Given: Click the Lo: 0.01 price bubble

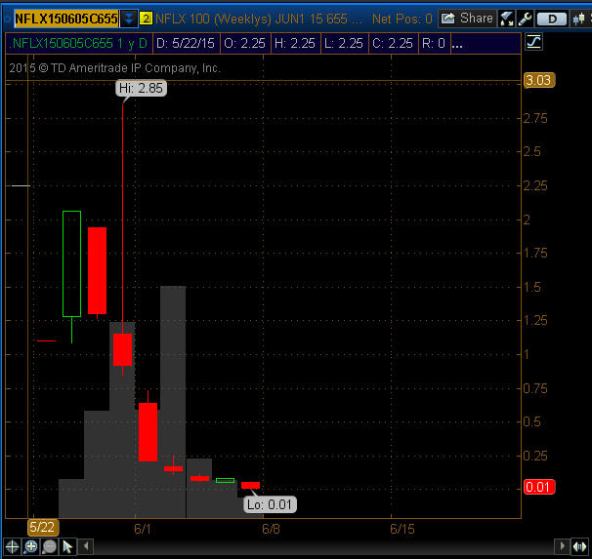Looking at the screenshot, I should pyautogui.click(x=270, y=504).
